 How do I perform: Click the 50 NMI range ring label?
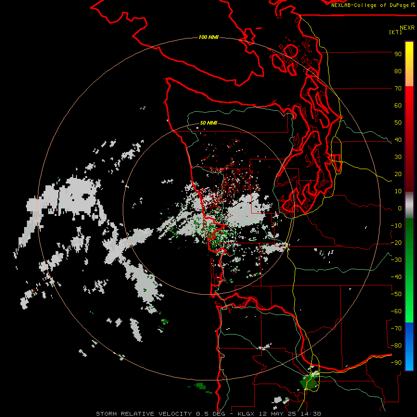[208, 123]
